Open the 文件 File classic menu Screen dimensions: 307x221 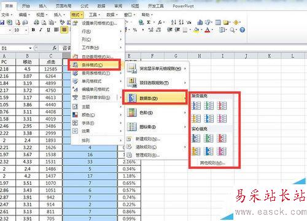pos(7,15)
